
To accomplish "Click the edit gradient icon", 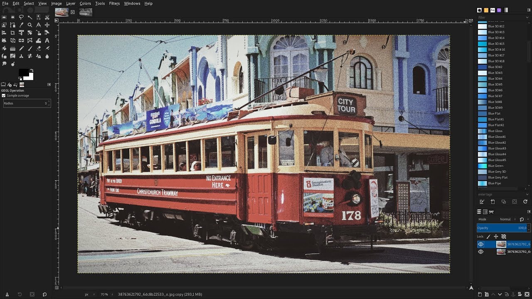I will [482, 202].
